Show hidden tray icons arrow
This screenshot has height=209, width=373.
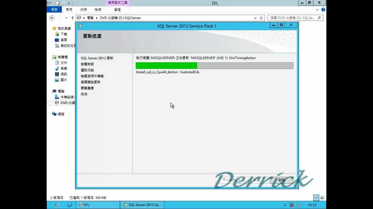tap(285, 205)
